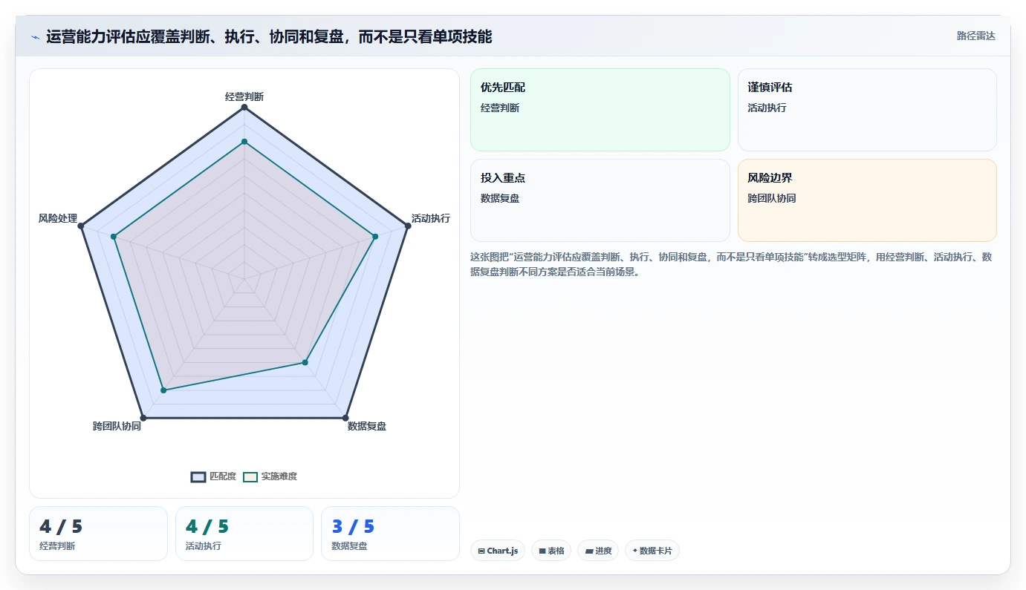The image size is (1026, 590).
Task: Click the 实施难度 point on the 数据复盘 axis
Action: [x=305, y=363]
